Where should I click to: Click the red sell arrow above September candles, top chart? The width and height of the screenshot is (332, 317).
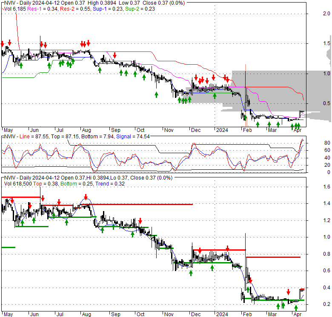pyautogui.click(x=114, y=56)
